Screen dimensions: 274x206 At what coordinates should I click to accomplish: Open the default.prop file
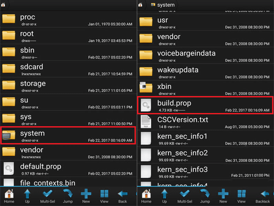[x=69, y=169]
